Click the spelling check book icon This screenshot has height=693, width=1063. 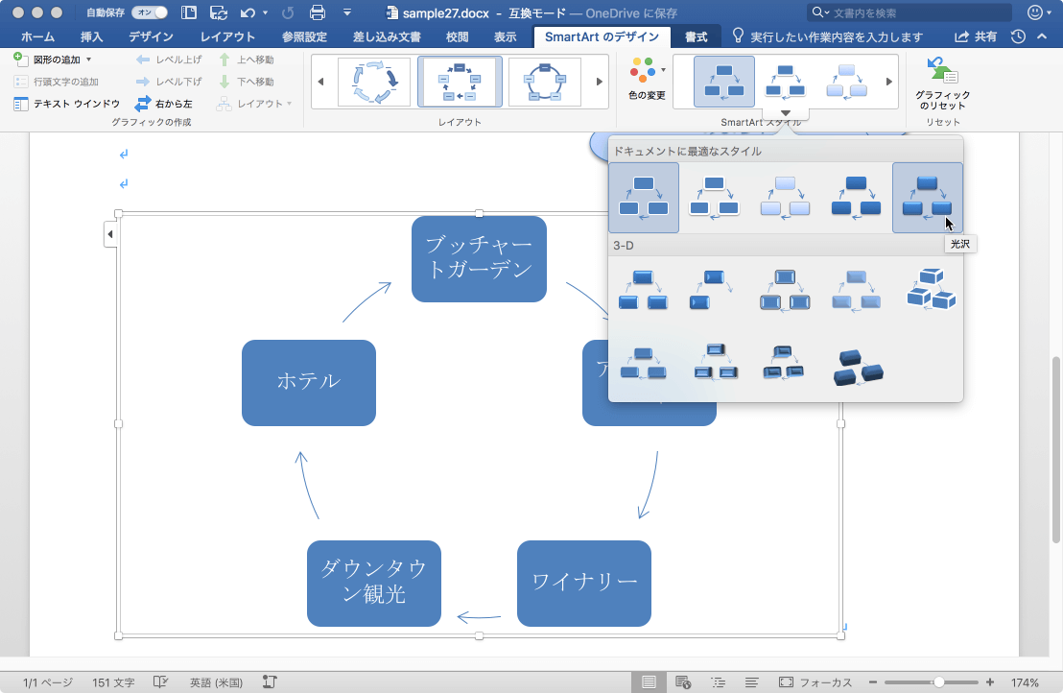click(x=160, y=682)
